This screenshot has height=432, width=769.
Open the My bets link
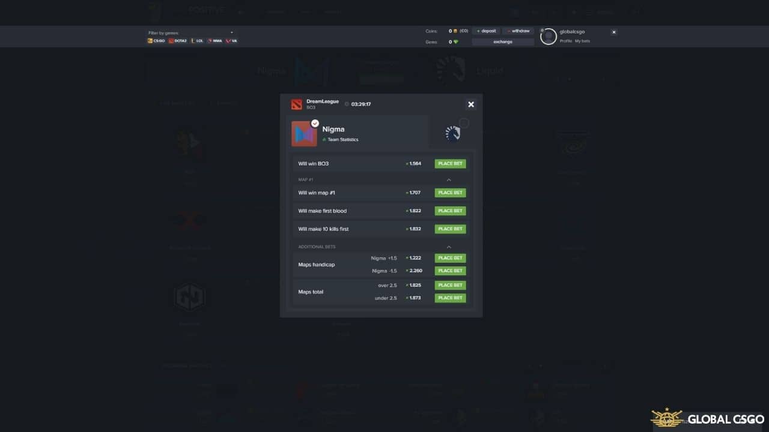(x=582, y=41)
